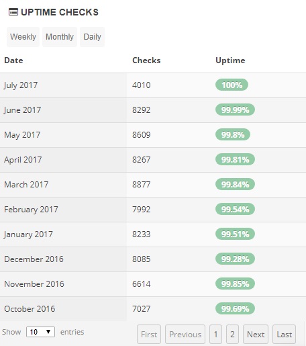This screenshot has width=306, height=346.
Task: Select the December 2016 row
Action: pyautogui.click(x=153, y=259)
